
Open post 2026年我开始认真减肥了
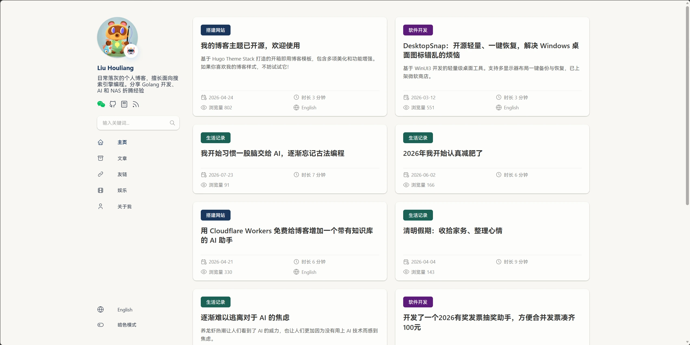(x=443, y=153)
